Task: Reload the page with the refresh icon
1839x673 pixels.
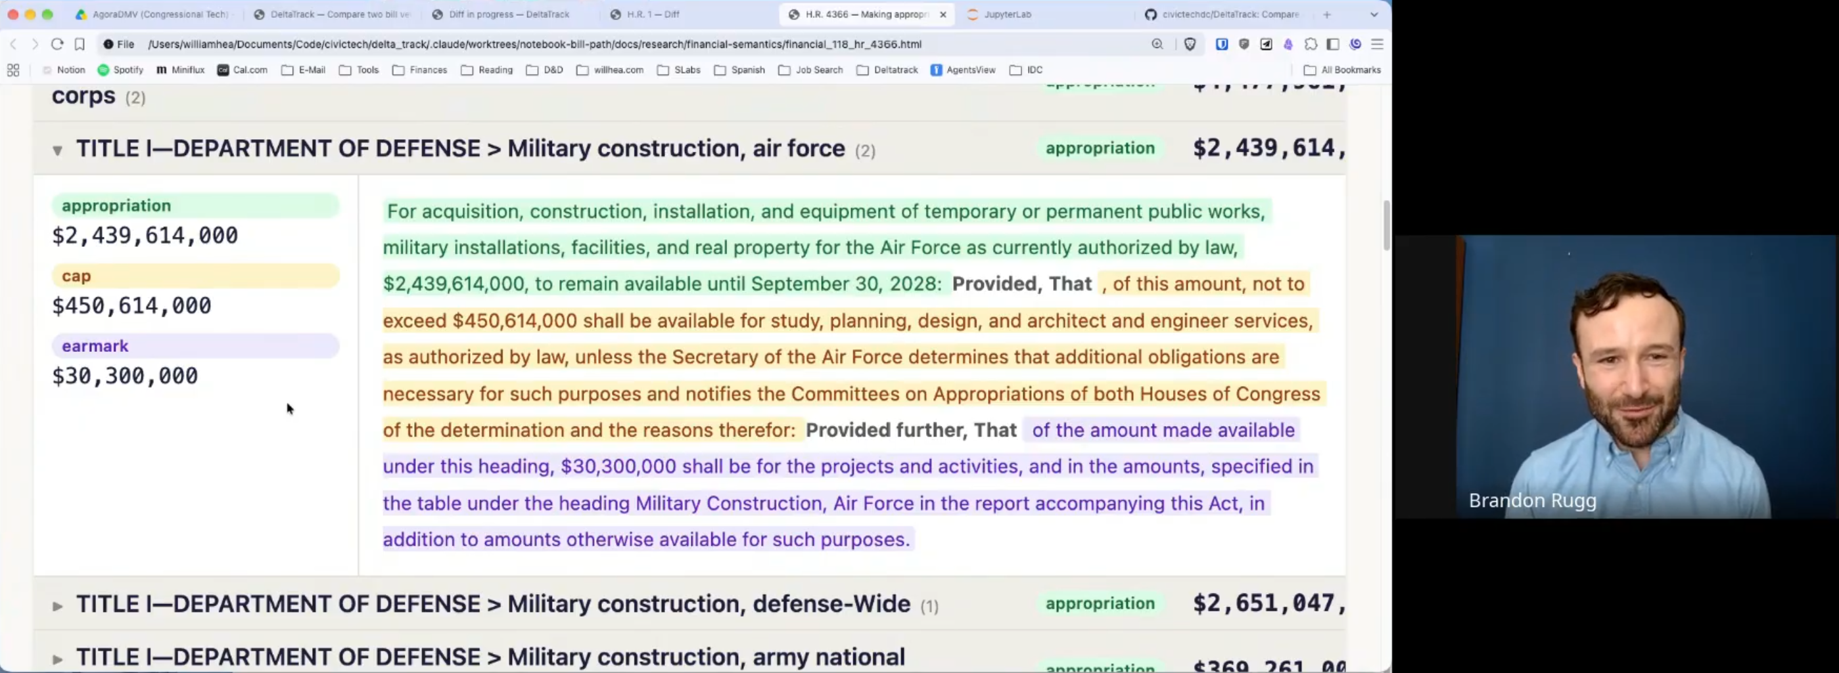Action: point(57,44)
